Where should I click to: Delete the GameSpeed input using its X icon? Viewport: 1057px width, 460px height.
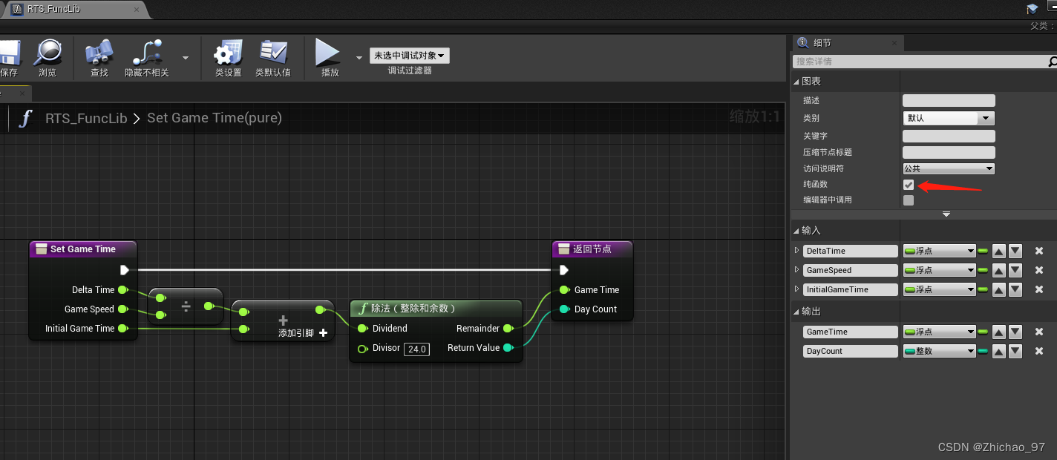[x=1038, y=270]
